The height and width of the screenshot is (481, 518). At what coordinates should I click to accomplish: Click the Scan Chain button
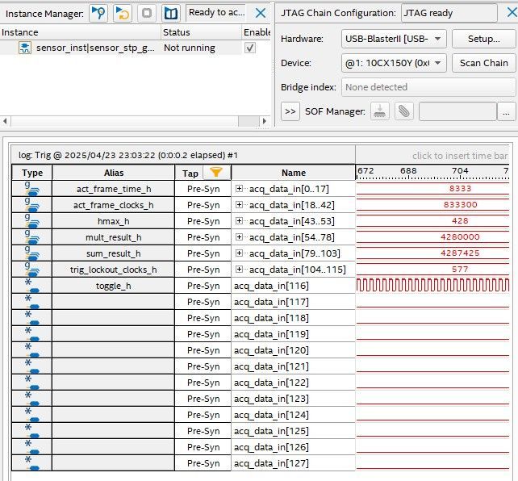tap(483, 63)
